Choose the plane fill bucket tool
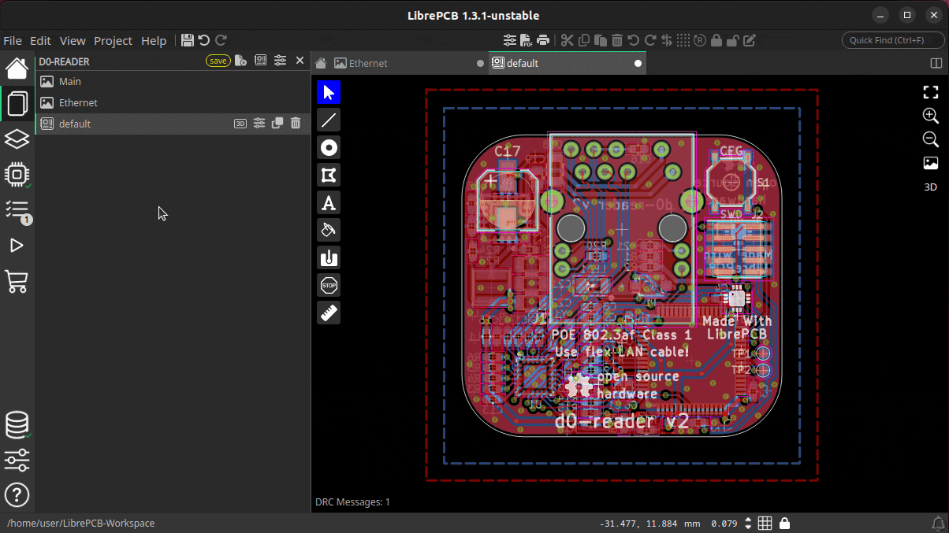 coord(329,230)
